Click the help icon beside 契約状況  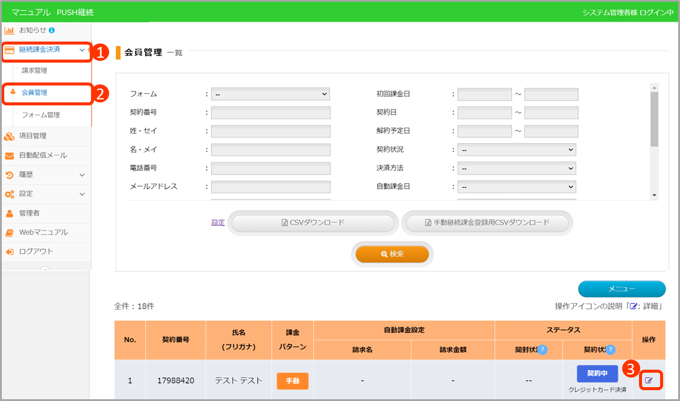click(x=610, y=350)
